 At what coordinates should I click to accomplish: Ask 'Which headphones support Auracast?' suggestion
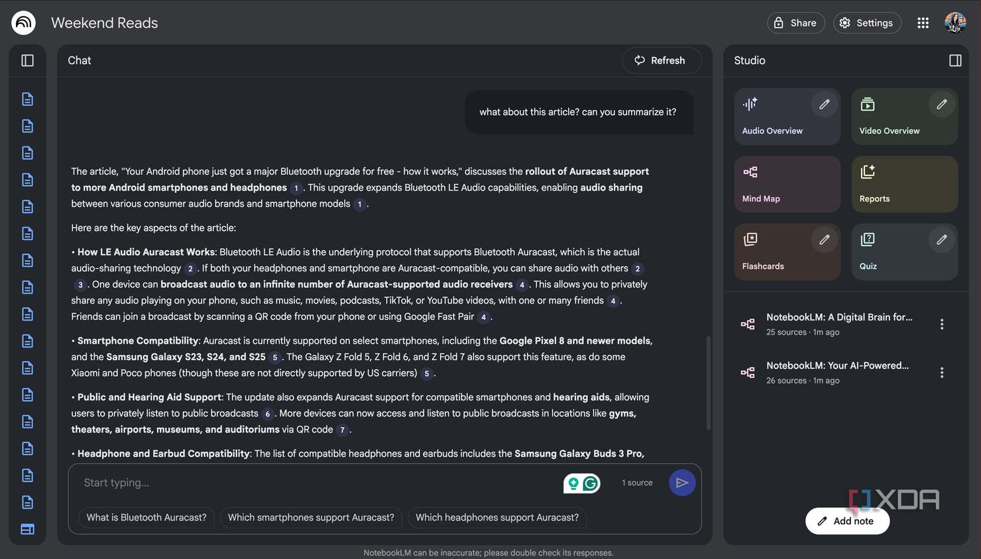tap(497, 517)
